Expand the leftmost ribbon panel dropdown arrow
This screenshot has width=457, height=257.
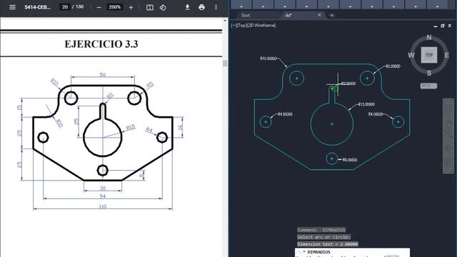pos(241,6)
